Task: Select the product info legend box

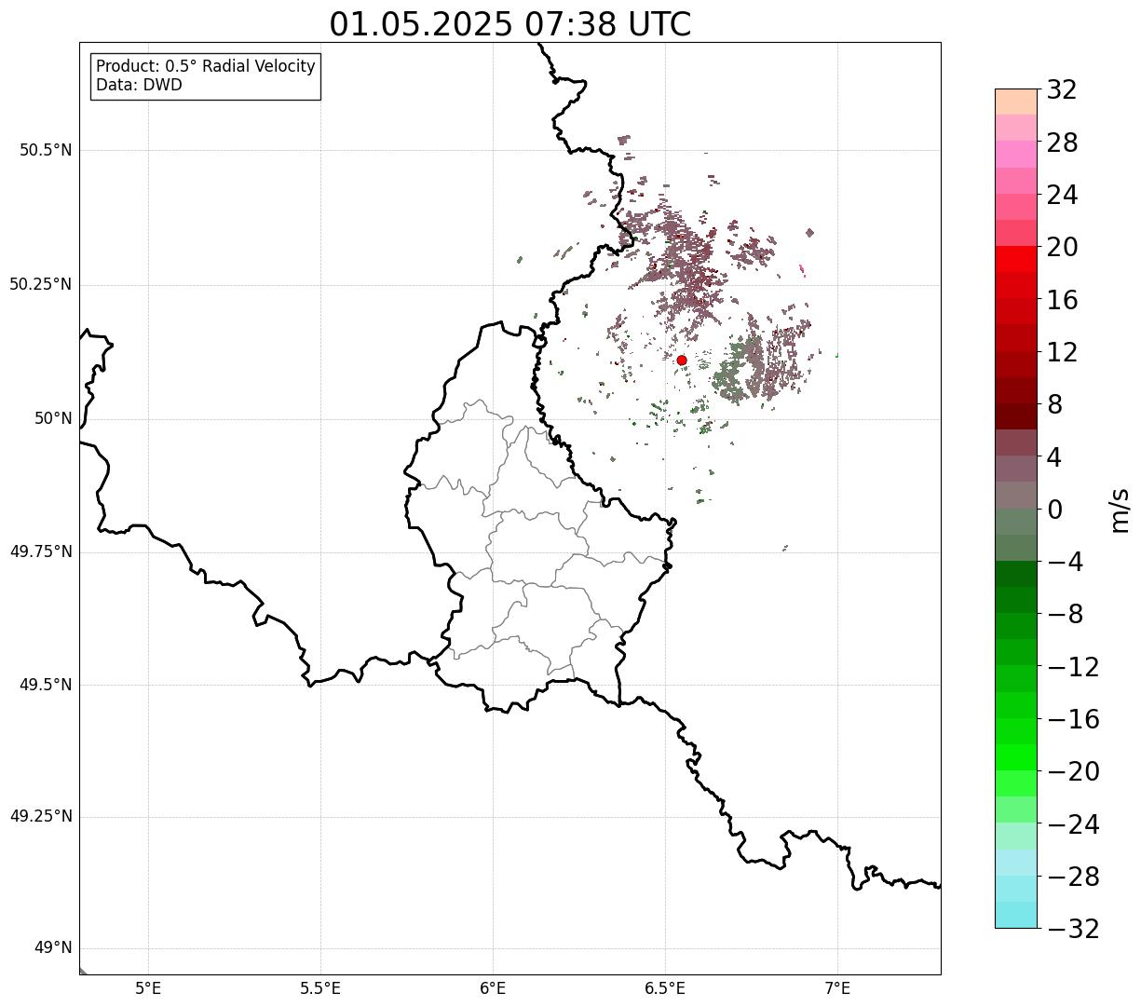Action: pyautogui.click(x=206, y=76)
